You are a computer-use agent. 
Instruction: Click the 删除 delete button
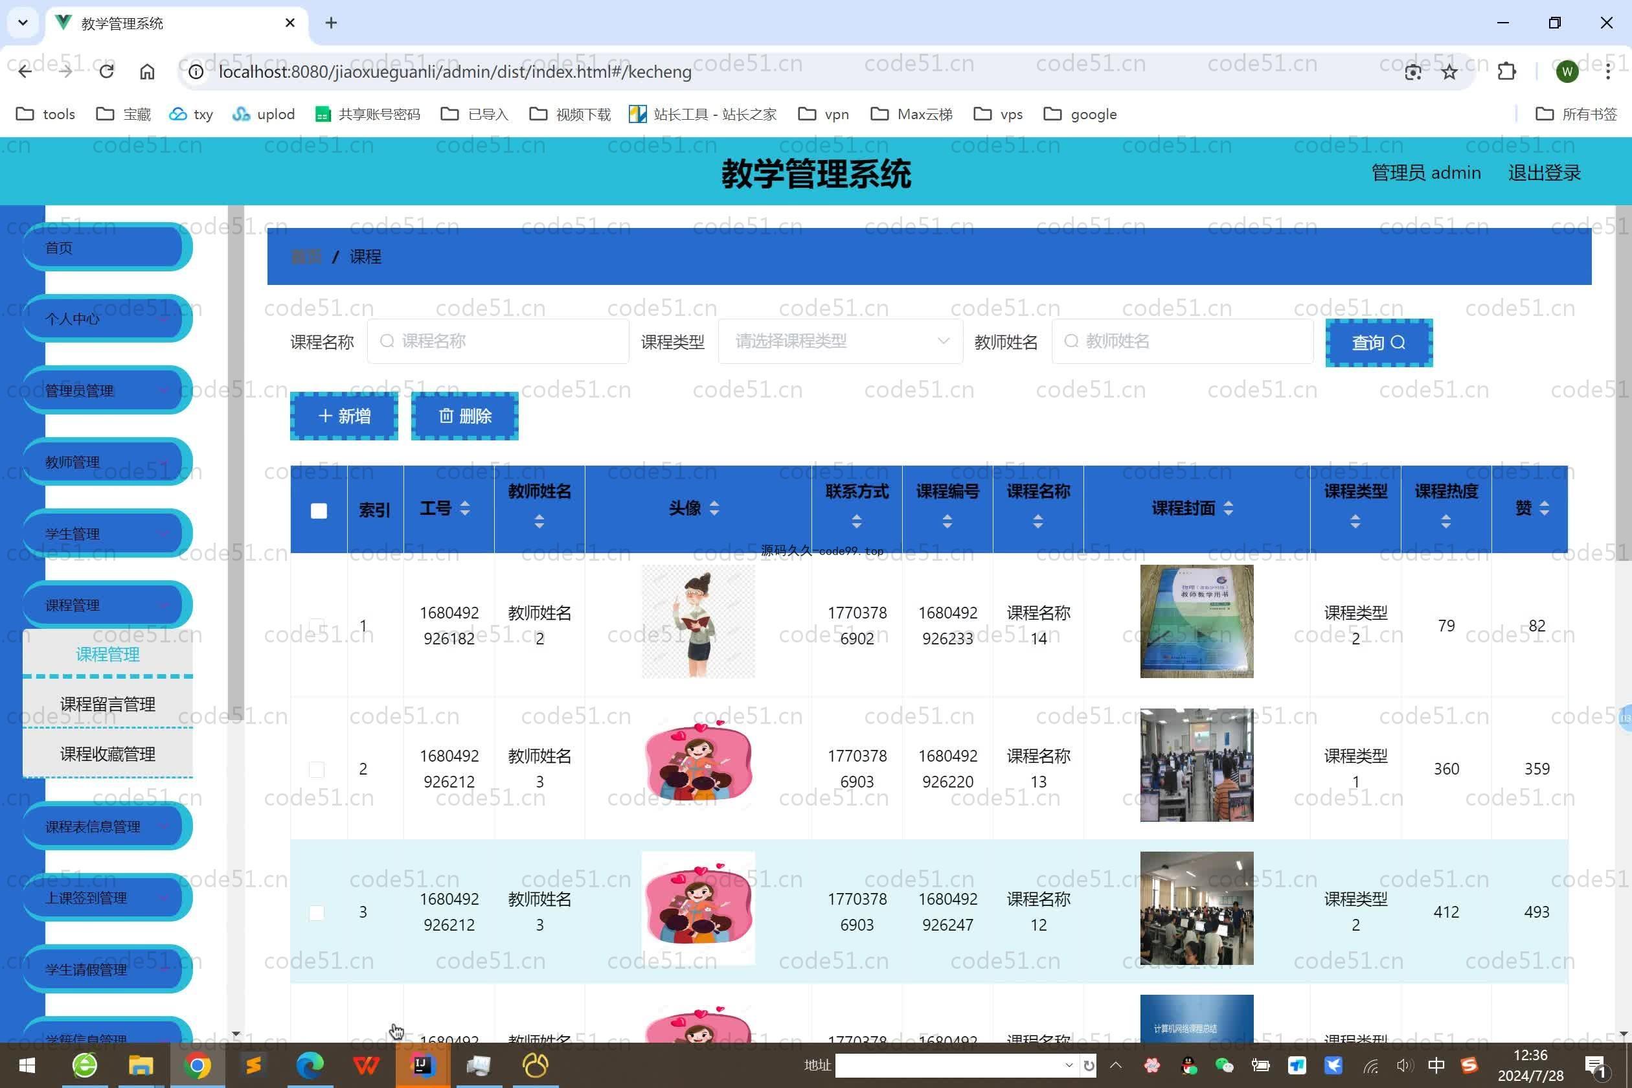(x=465, y=416)
